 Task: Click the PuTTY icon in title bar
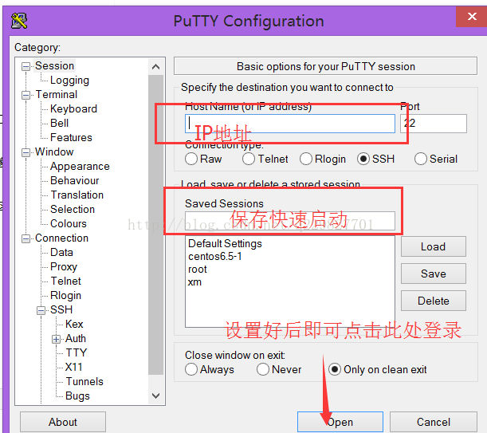coord(19,21)
